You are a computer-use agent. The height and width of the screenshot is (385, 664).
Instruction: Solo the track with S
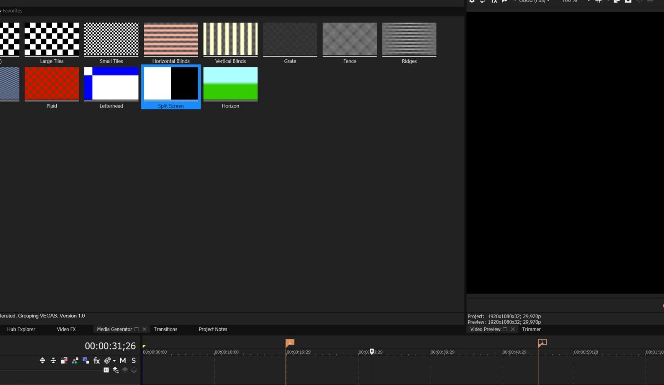pyautogui.click(x=134, y=361)
